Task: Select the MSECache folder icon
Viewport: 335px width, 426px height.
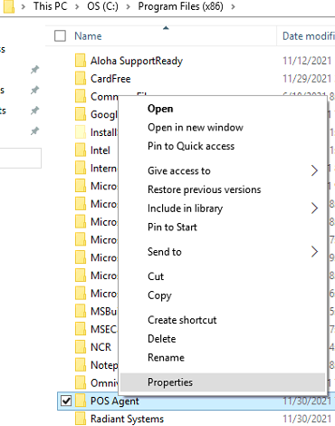Action: 81,329
